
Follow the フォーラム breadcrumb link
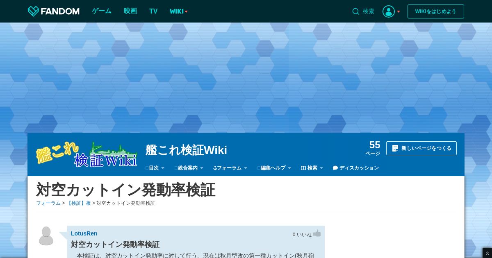48,203
